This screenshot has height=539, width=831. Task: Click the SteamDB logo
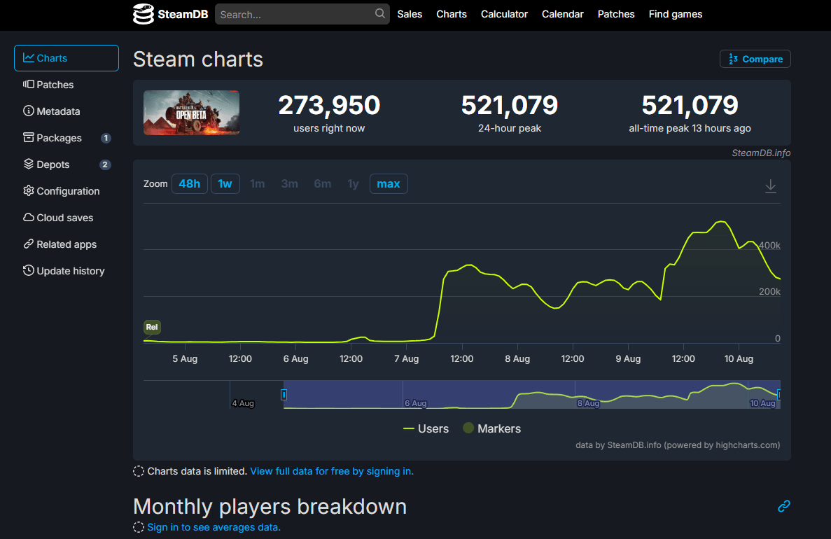(x=170, y=14)
